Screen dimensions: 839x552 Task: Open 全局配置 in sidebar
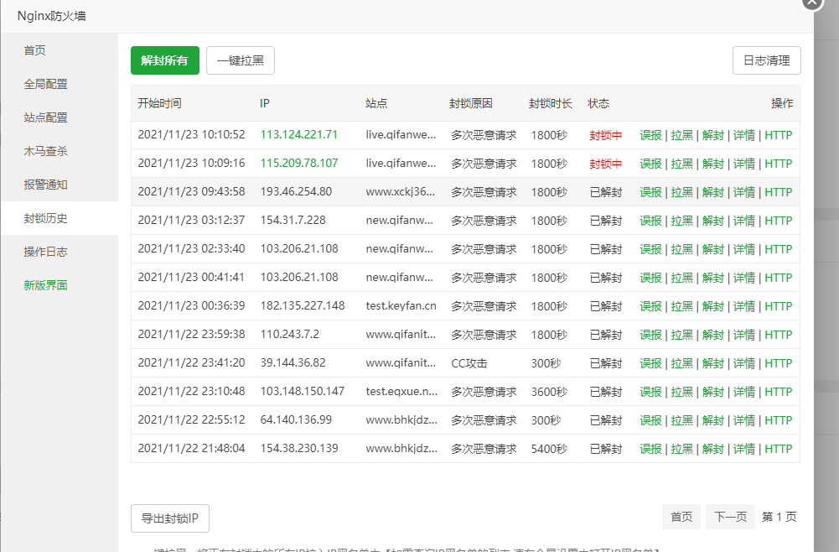tap(46, 84)
